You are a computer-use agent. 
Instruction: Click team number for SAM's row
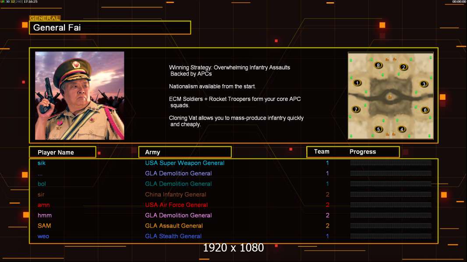click(327, 226)
